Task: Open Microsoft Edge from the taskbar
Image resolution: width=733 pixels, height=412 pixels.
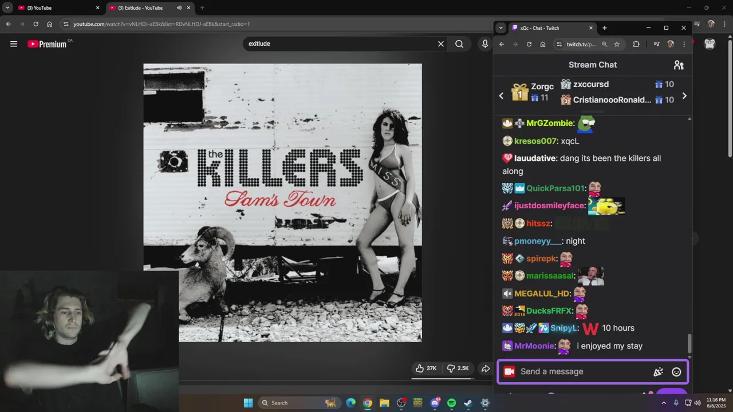Action: 350,403
